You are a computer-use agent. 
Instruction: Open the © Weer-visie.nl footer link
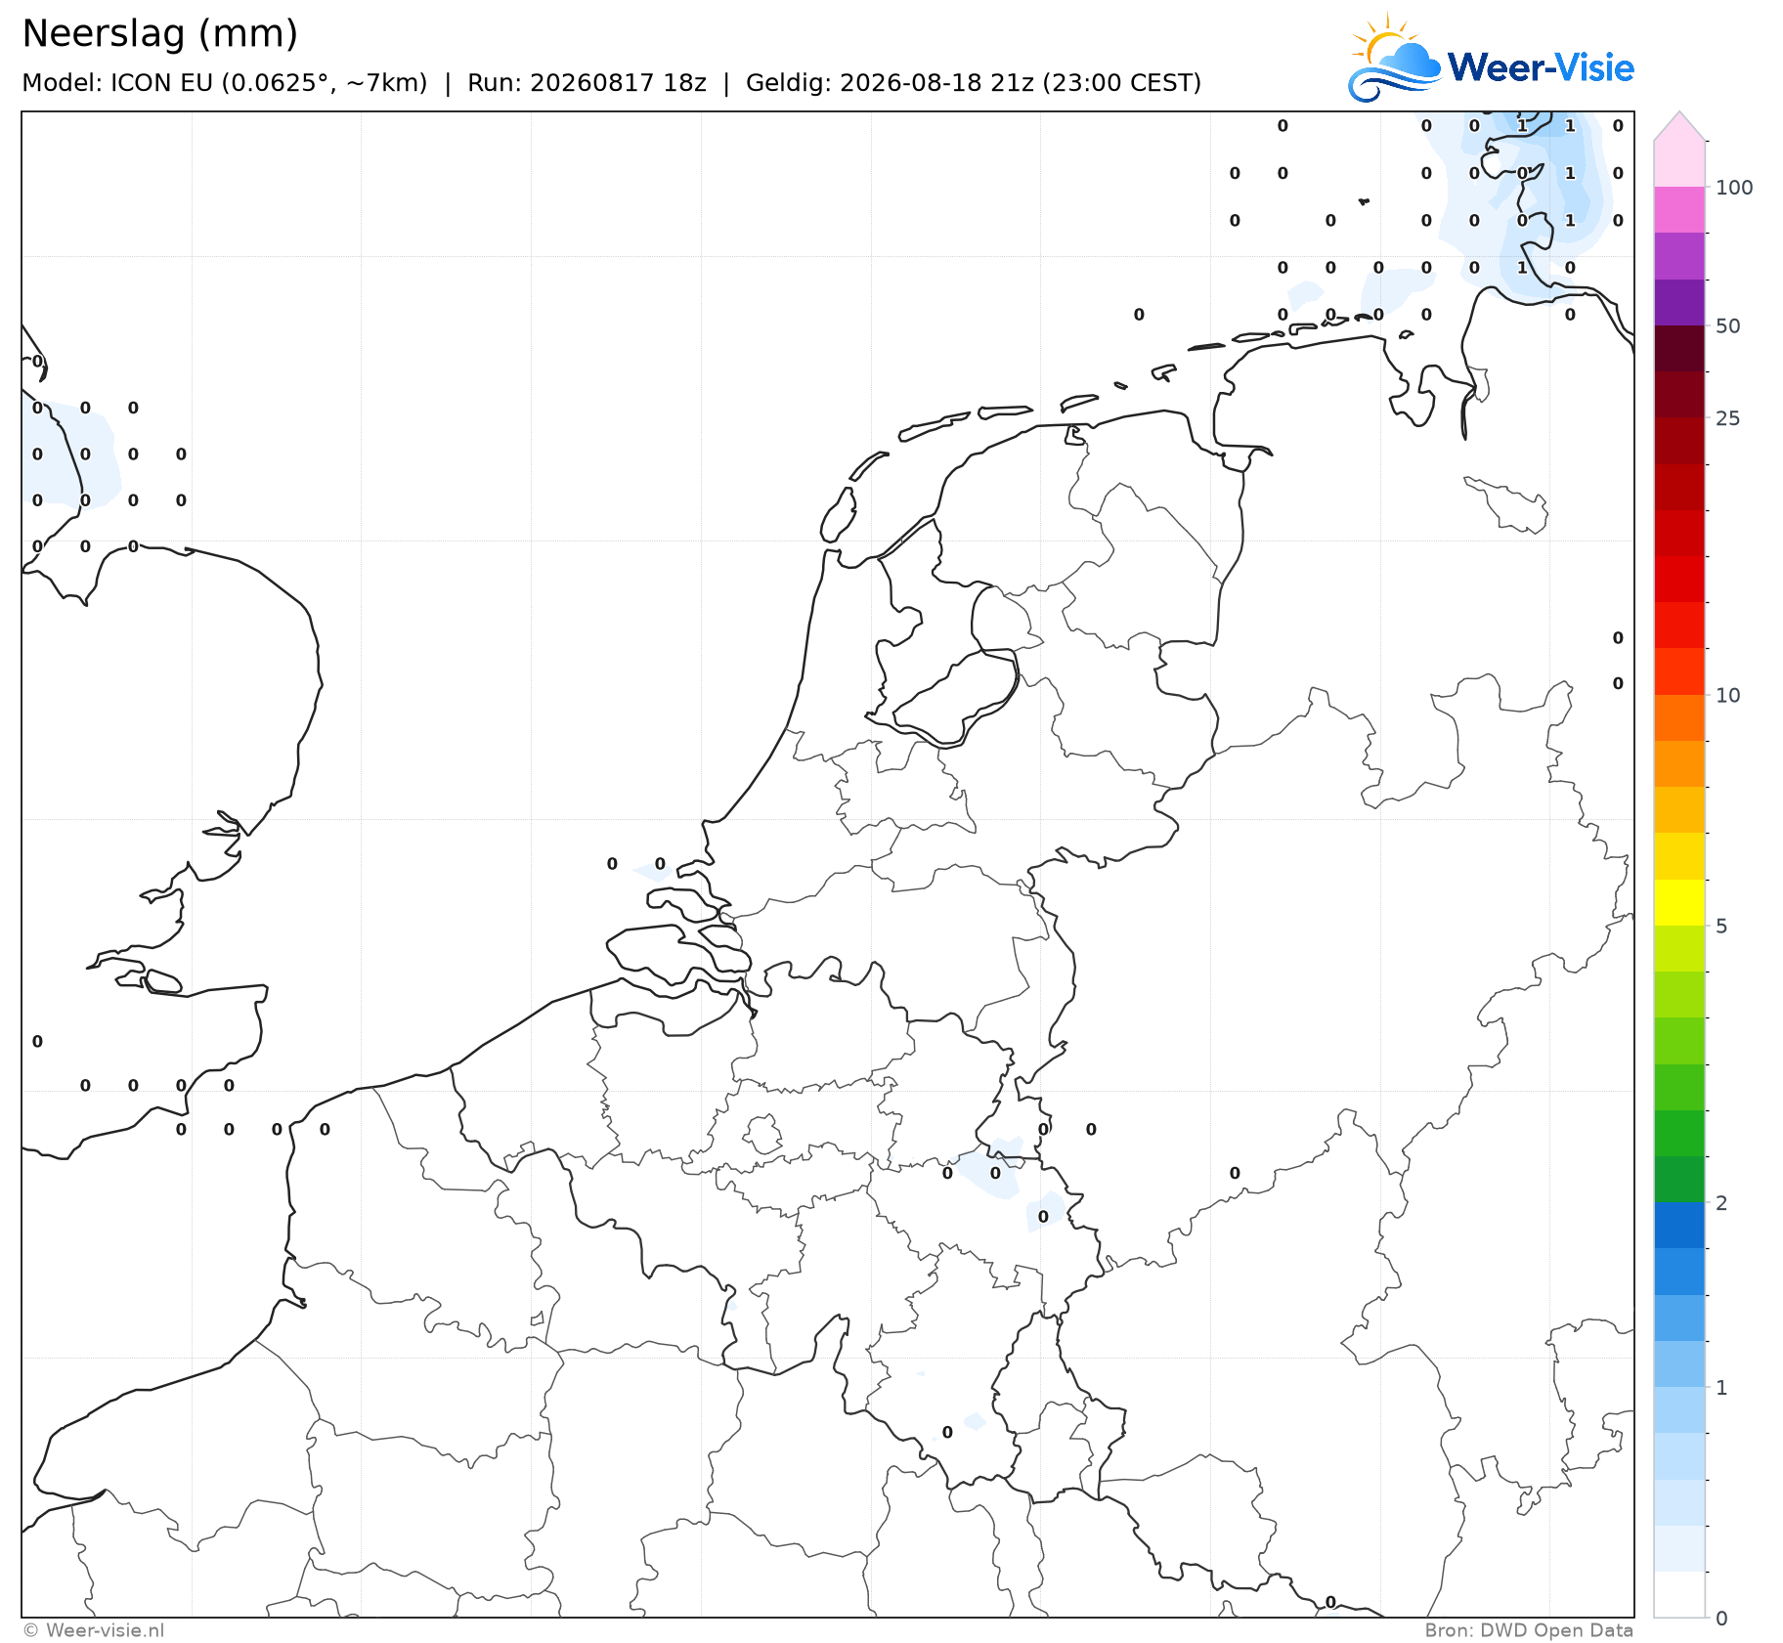[94, 1630]
